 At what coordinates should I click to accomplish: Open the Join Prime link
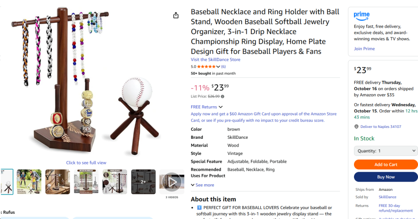364,49
